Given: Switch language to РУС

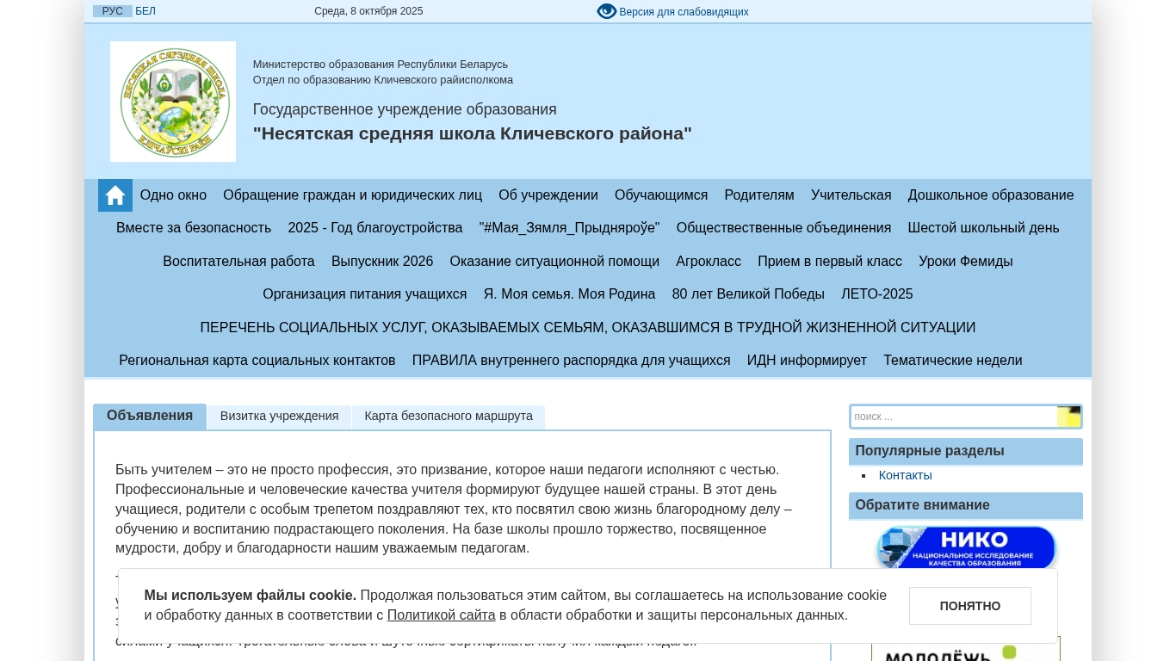Looking at the screenshot, I should click(113, 11).
